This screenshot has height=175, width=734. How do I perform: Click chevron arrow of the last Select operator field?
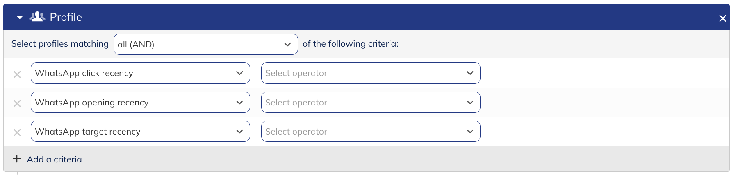(x=470, y=132)
